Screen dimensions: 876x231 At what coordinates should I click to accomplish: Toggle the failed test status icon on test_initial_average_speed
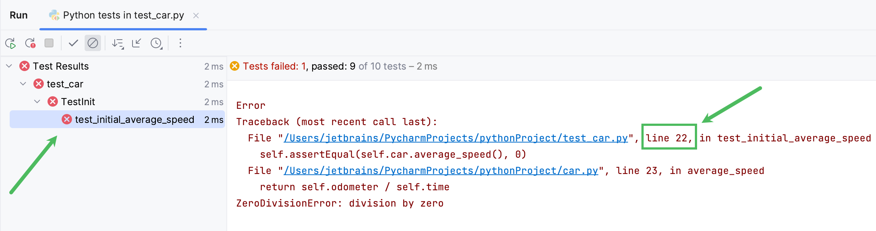67,119
